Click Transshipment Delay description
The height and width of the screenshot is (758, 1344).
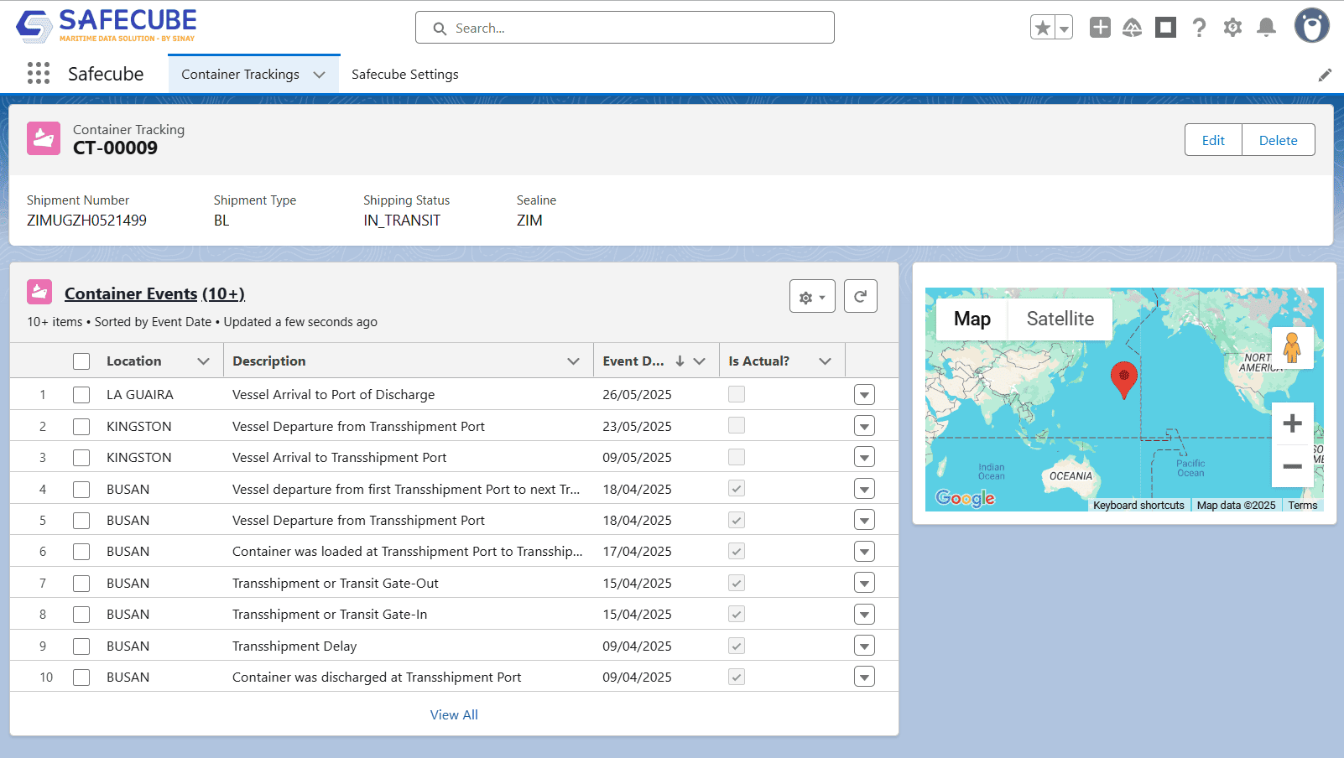pos(294,646)
